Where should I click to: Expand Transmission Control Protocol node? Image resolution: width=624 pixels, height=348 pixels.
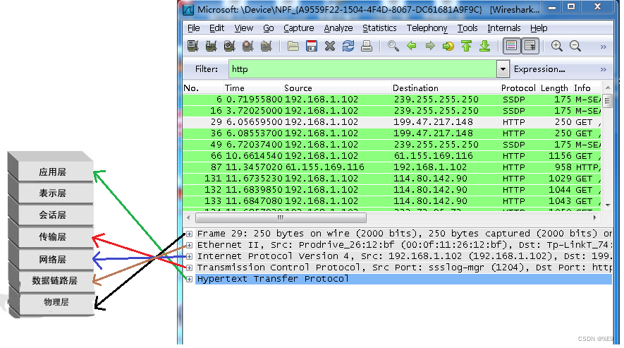(x=190, y=268)
